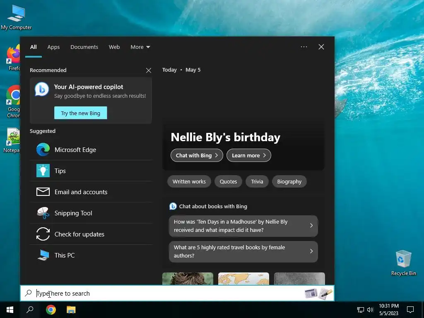Select the Quotes chip
Screen dimensions: 424x318
click(x=228, y=181)
